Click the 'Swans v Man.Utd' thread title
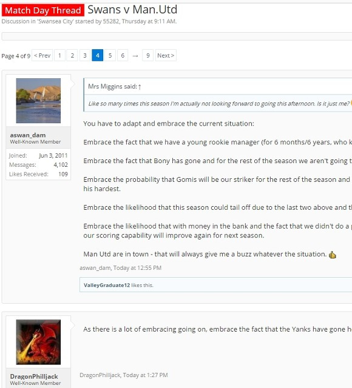The width and height of the screenshot is (352, 388). point(132,10)
